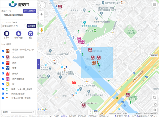Open the map settings gear icon
Viewport: 159px width, 118px height.
[x=155, y=110]
